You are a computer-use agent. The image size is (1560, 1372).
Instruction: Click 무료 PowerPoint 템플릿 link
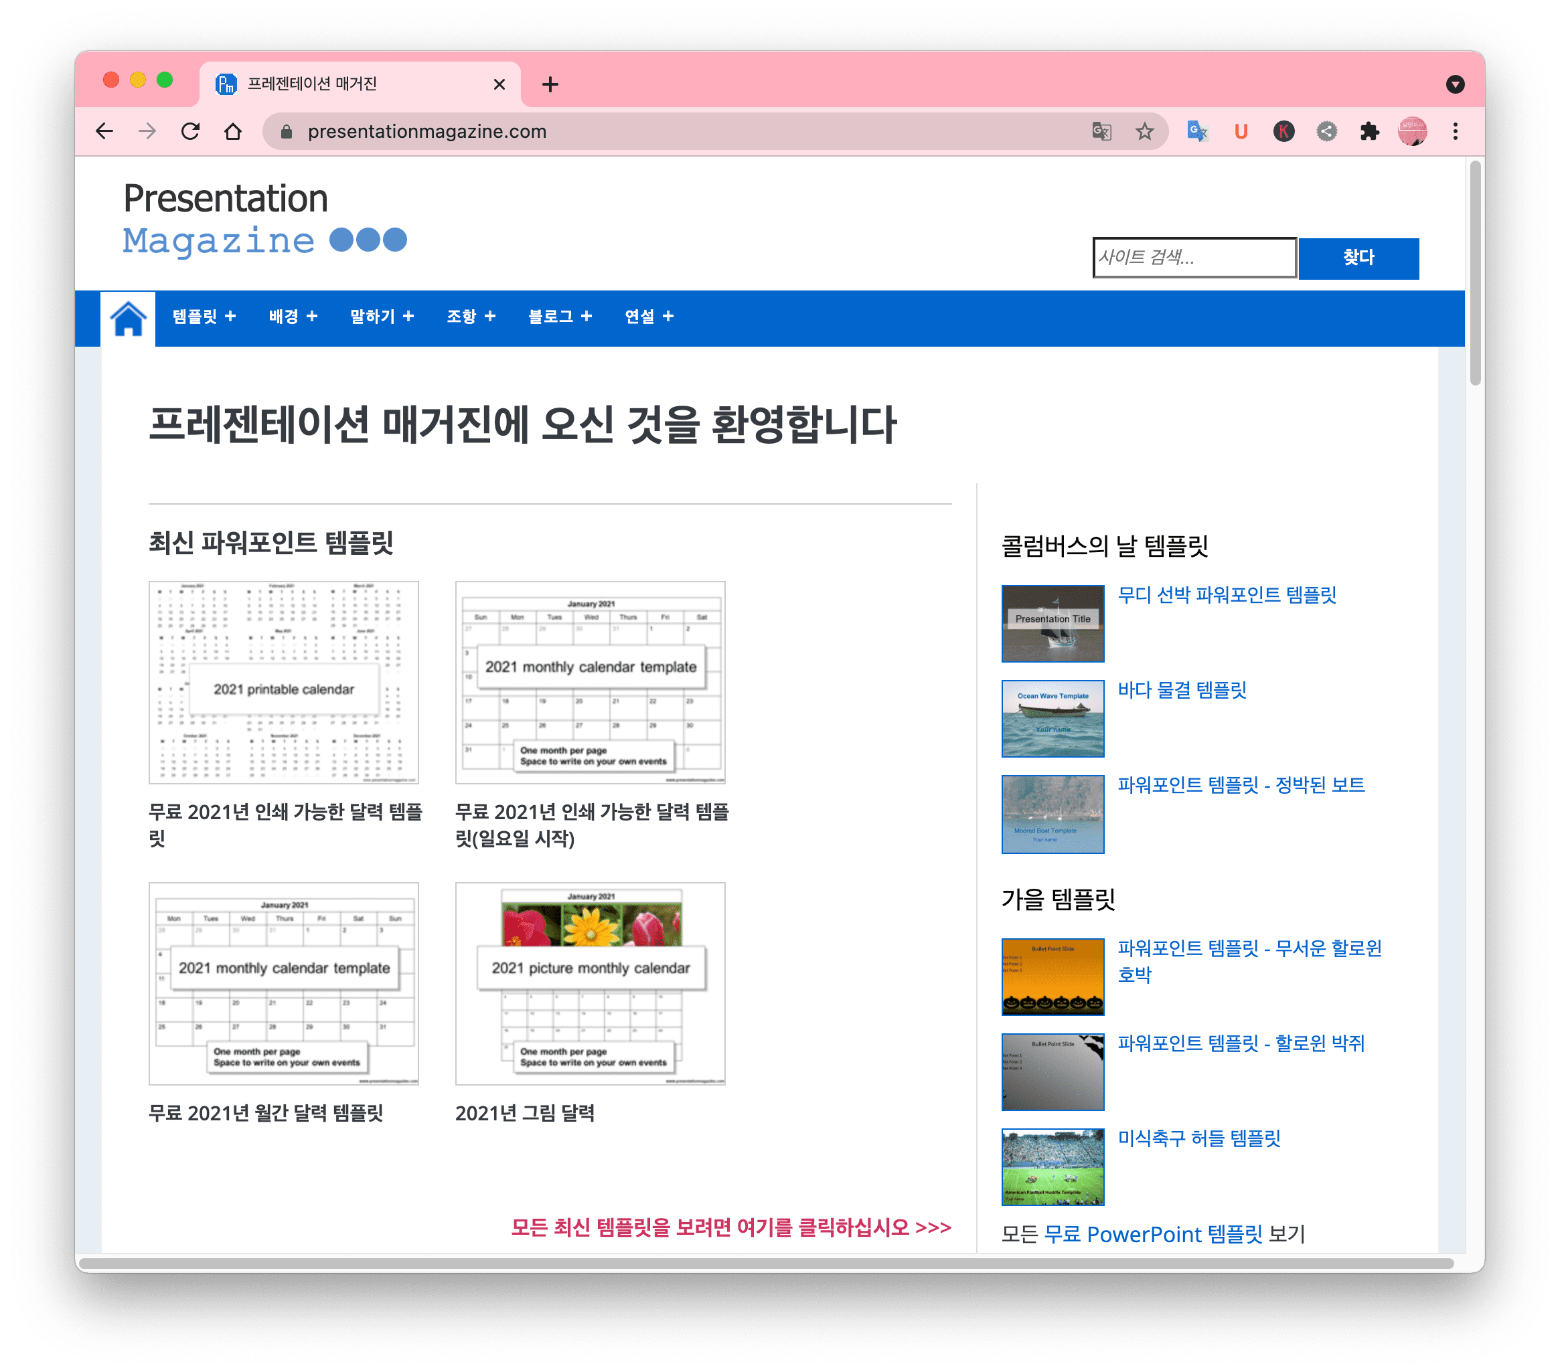[x=1152, y=1234]
